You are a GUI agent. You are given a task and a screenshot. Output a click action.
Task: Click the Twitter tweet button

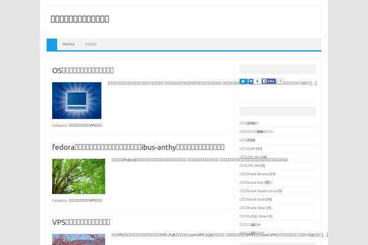pyautogui.click(x=243, y=81)
